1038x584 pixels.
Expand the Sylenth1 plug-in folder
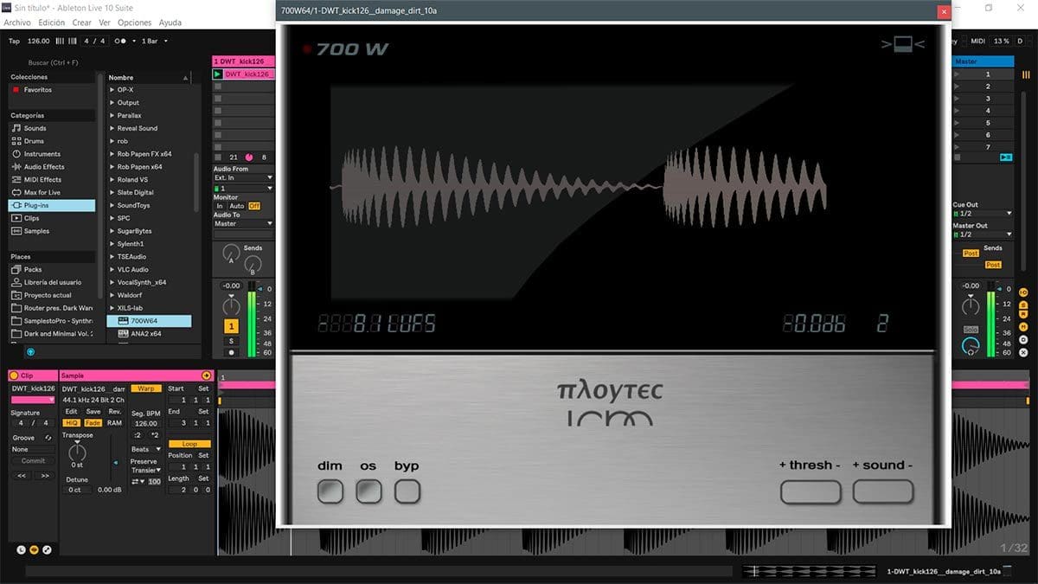tap(112, 244)
